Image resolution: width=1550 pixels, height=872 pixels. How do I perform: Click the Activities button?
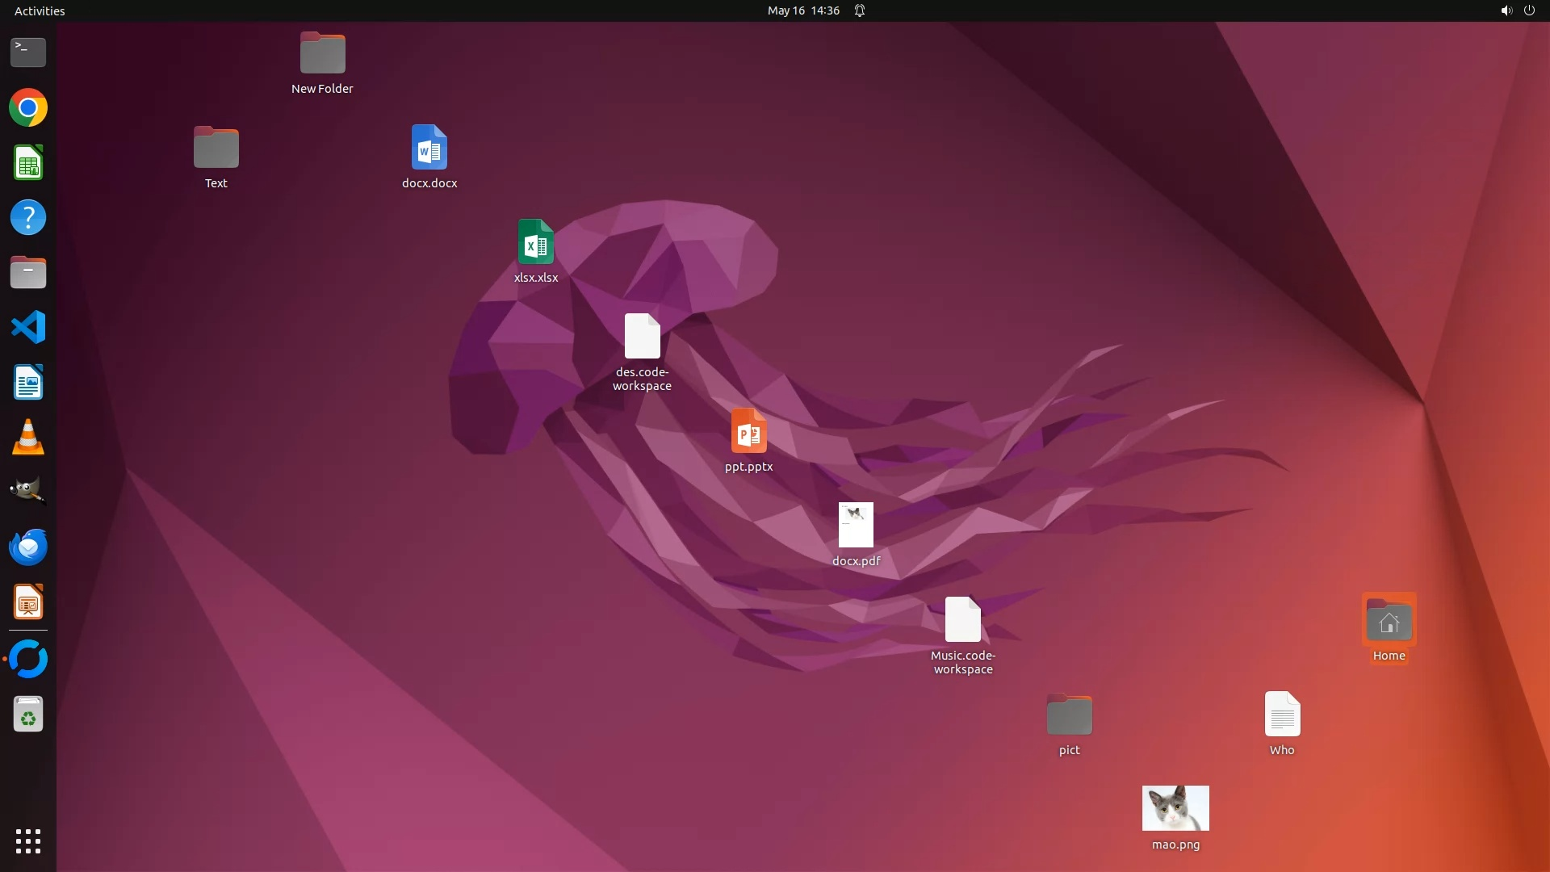(x=40, y=10)
